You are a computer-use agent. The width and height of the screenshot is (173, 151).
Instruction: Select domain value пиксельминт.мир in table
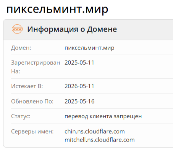[89, 48]
